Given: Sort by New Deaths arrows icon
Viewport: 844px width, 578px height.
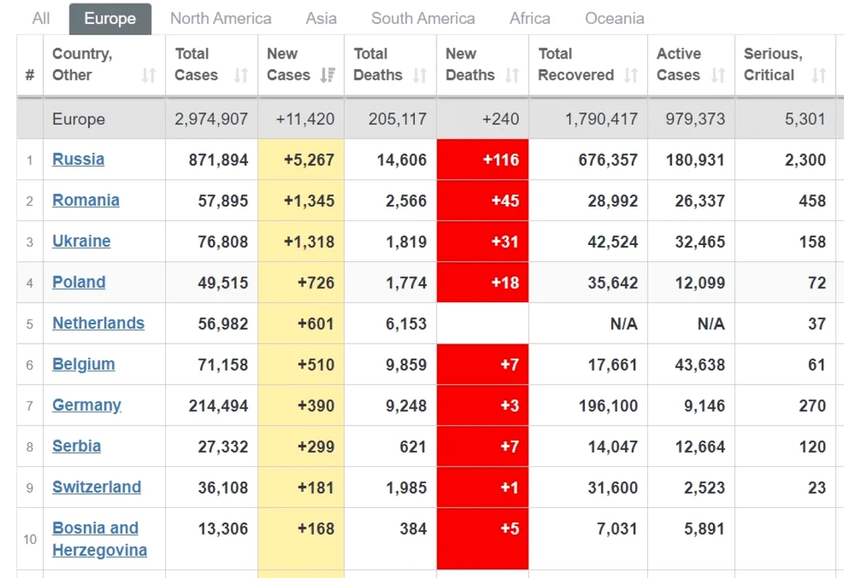Looking at the screenshot, I should click(512, 76).
